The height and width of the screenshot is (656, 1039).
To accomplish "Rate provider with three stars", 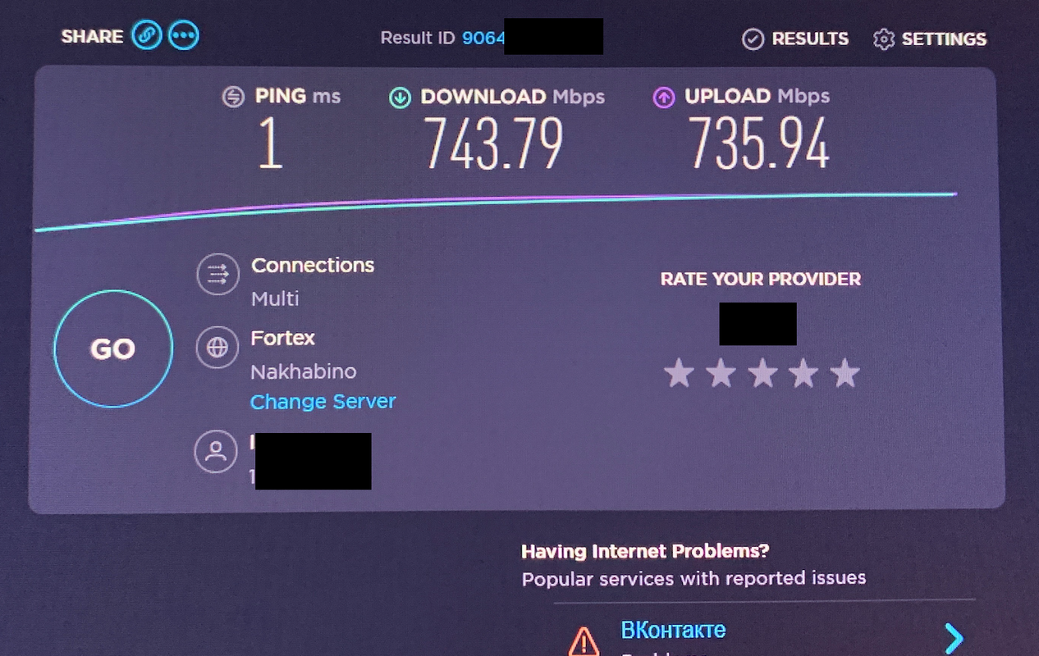I will 762,374.
